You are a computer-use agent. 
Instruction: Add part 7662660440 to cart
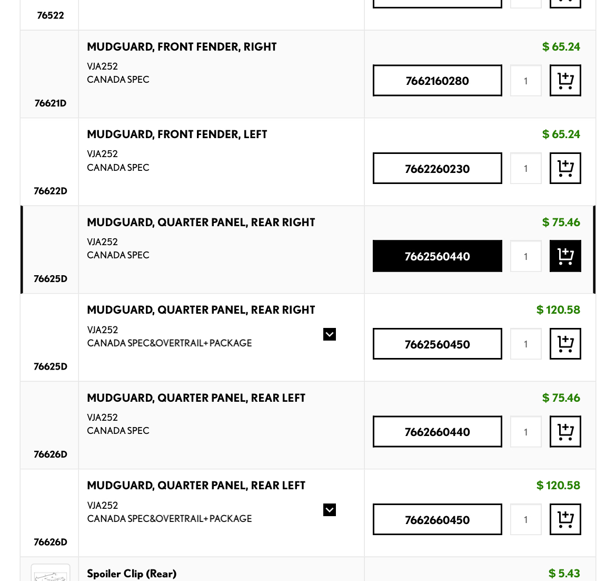pyautogui.click(x=565, y=431)
